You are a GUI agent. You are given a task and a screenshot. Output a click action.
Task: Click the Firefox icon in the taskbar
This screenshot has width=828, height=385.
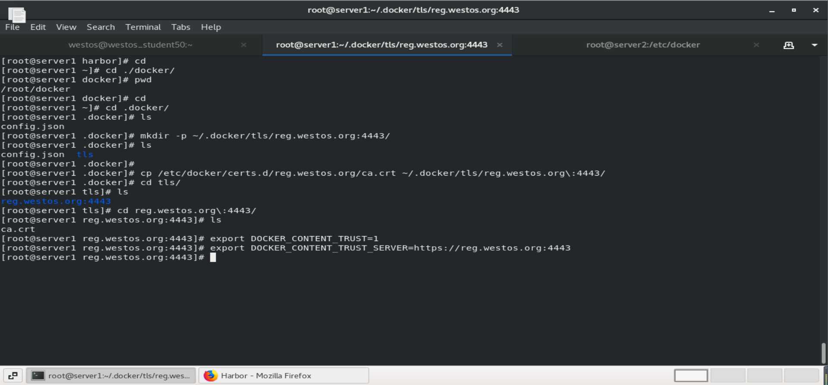(211, 376)
